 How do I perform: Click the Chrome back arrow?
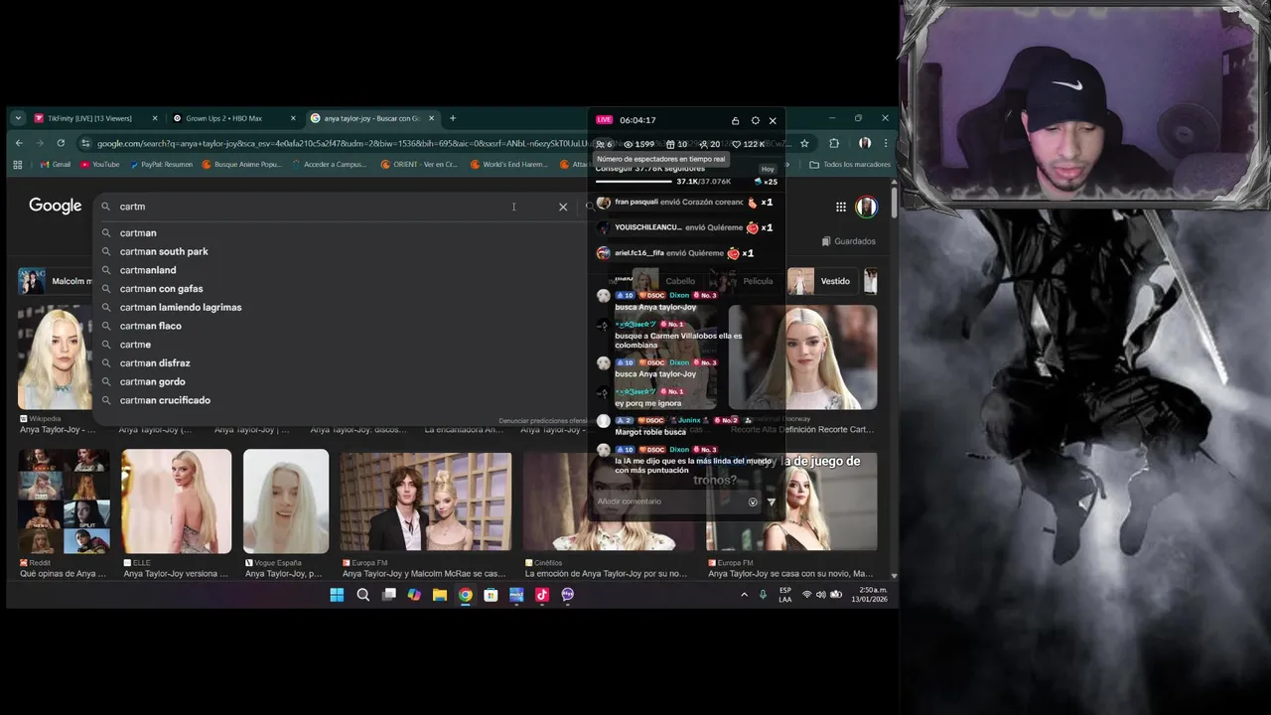pos(19,143)
